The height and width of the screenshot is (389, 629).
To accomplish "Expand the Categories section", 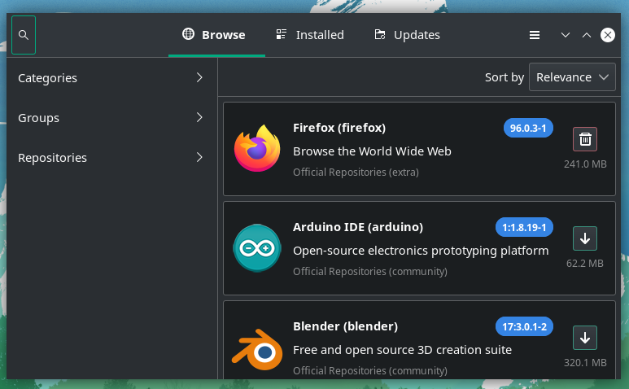I will click(112, 78).
